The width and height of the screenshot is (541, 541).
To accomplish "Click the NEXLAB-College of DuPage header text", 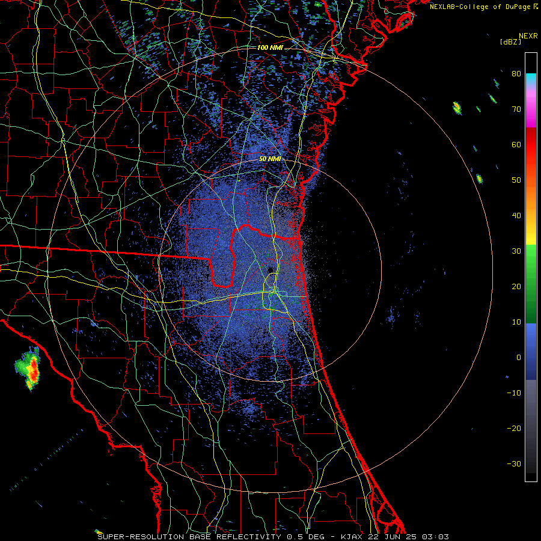I will click(x=483, y=7).
